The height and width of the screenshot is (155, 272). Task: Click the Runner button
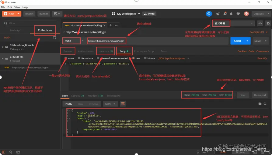point(44,14)
